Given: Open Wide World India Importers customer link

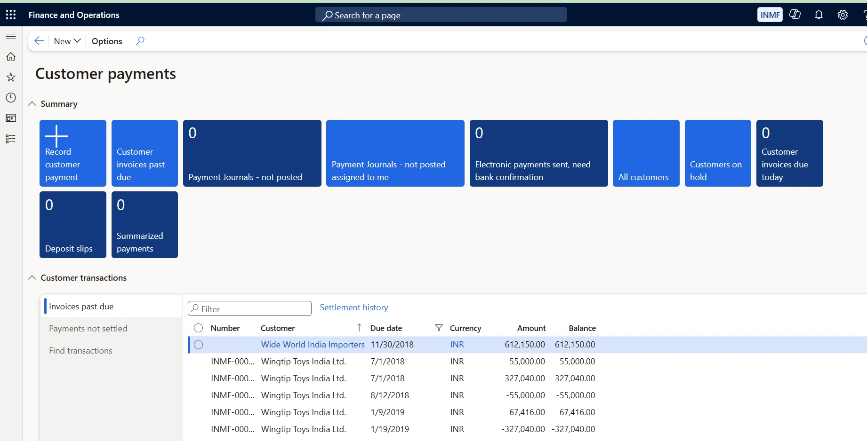Looking at the screenshot, I should (313, 345).
